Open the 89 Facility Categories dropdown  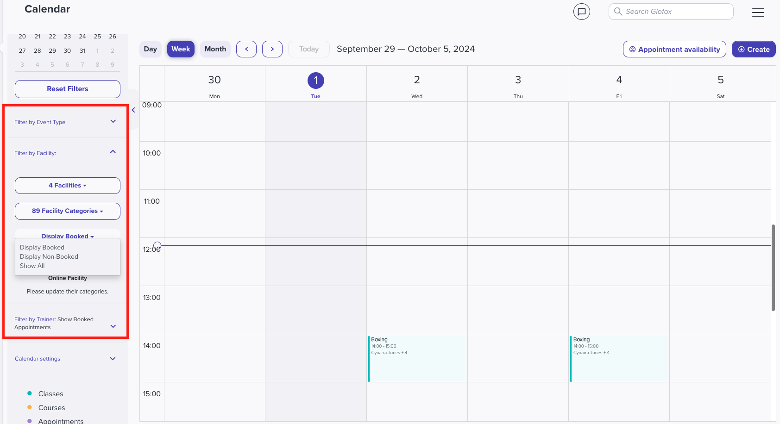click(x=68, y=211)
